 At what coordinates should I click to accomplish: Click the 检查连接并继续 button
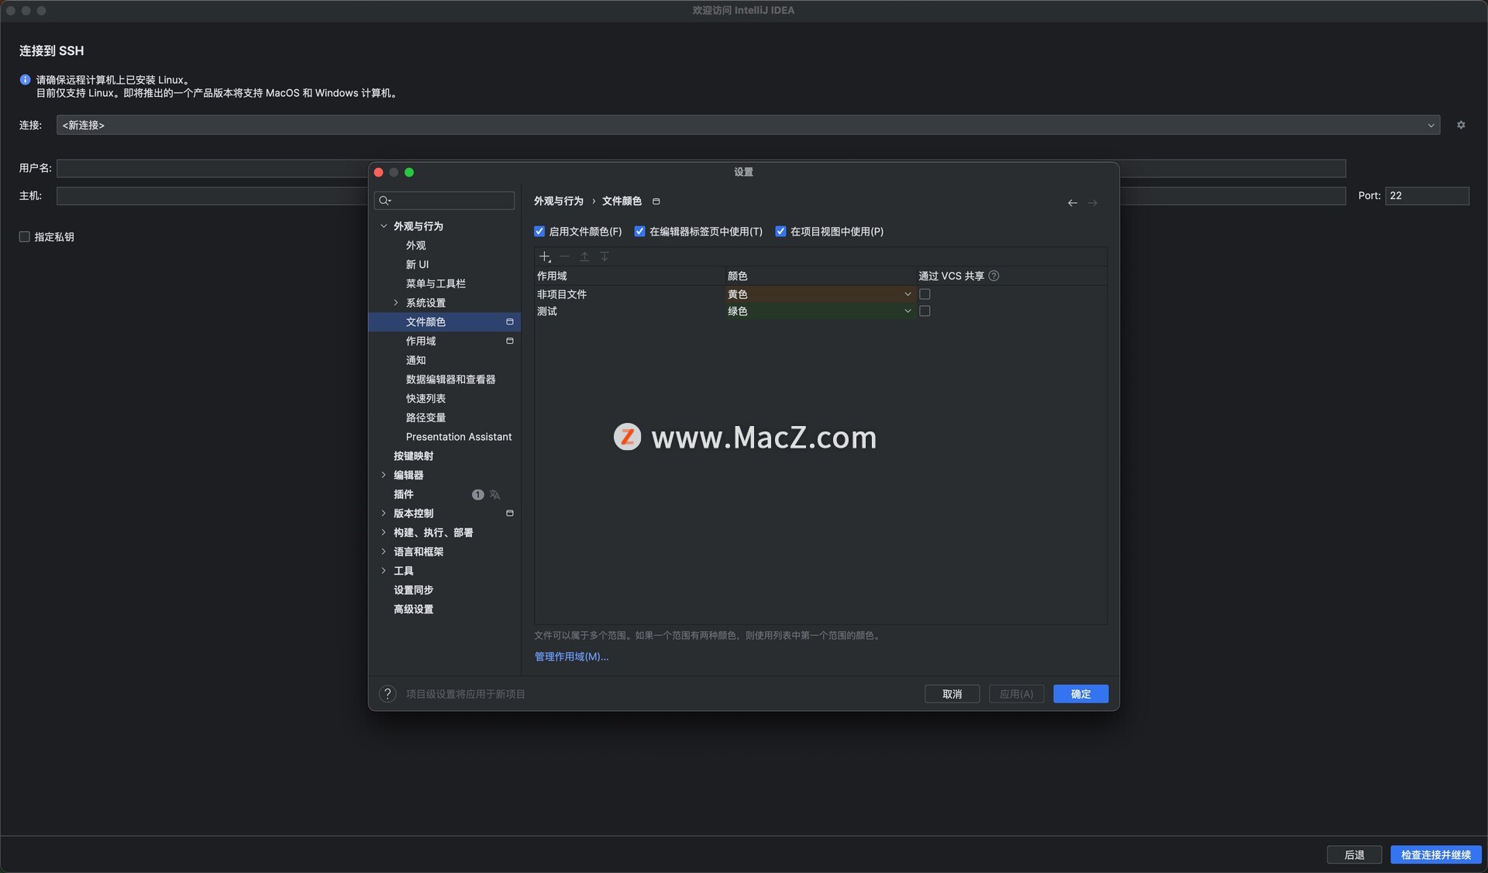click(1435, 855)
